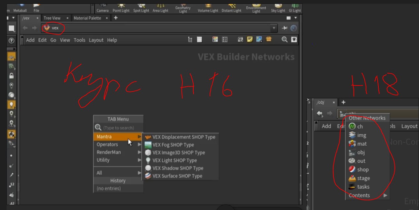Image resolution: width=419 pixels, height=210 pixels.
Task: Click the Sky Light shelf tool
Action: (x=278, y=8)
